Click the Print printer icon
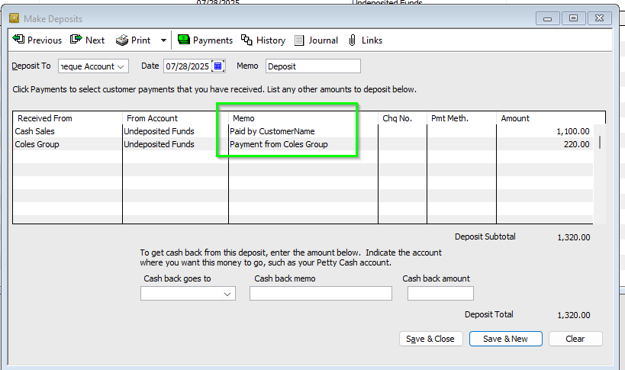This screenshot has height=370, width=625. click(121, 40)
